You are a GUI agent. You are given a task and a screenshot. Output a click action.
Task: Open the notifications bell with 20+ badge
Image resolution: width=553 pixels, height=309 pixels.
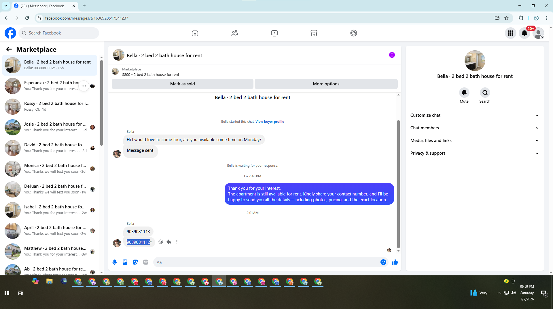click(524, 33)
